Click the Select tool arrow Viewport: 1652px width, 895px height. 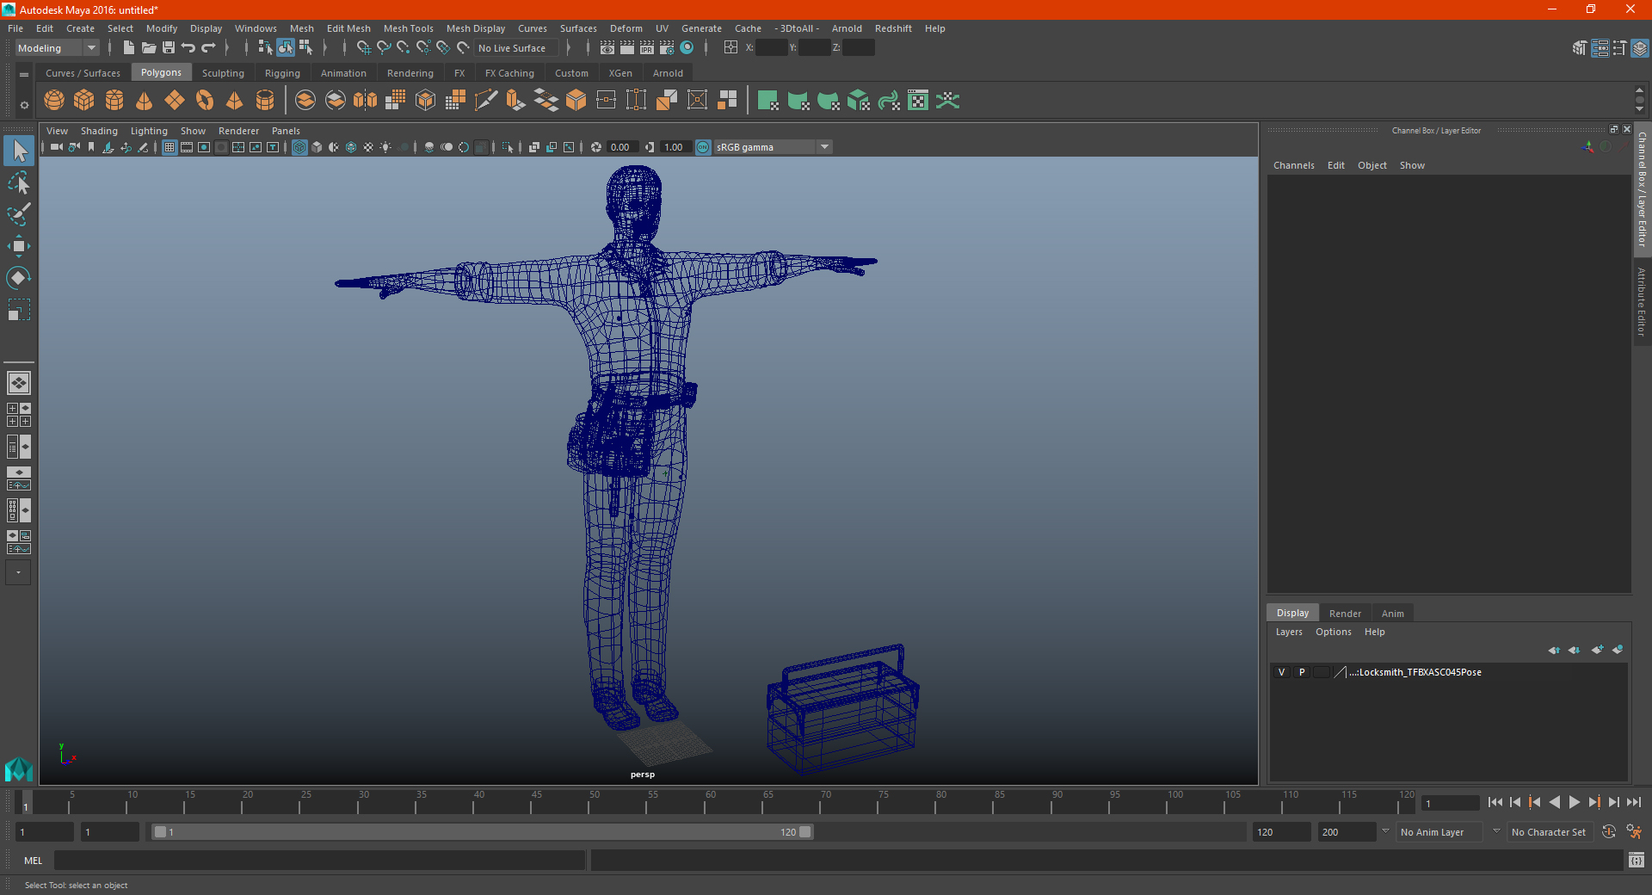[19, 151]
